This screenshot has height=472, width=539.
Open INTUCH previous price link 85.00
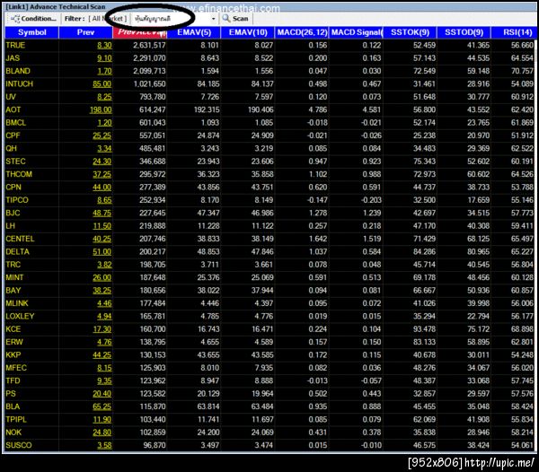102,84
